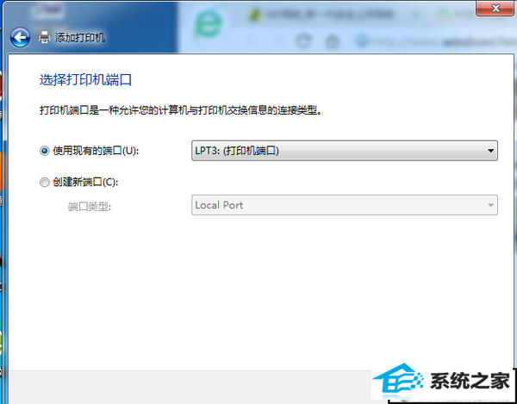This screenshot has height=404, width=517.
Task: Click the 系统之家 watermark text
Action: pyautogui.click(x=470, y=382)
